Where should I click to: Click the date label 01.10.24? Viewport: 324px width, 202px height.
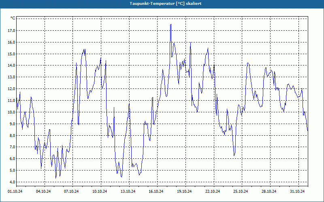point(15,191)
